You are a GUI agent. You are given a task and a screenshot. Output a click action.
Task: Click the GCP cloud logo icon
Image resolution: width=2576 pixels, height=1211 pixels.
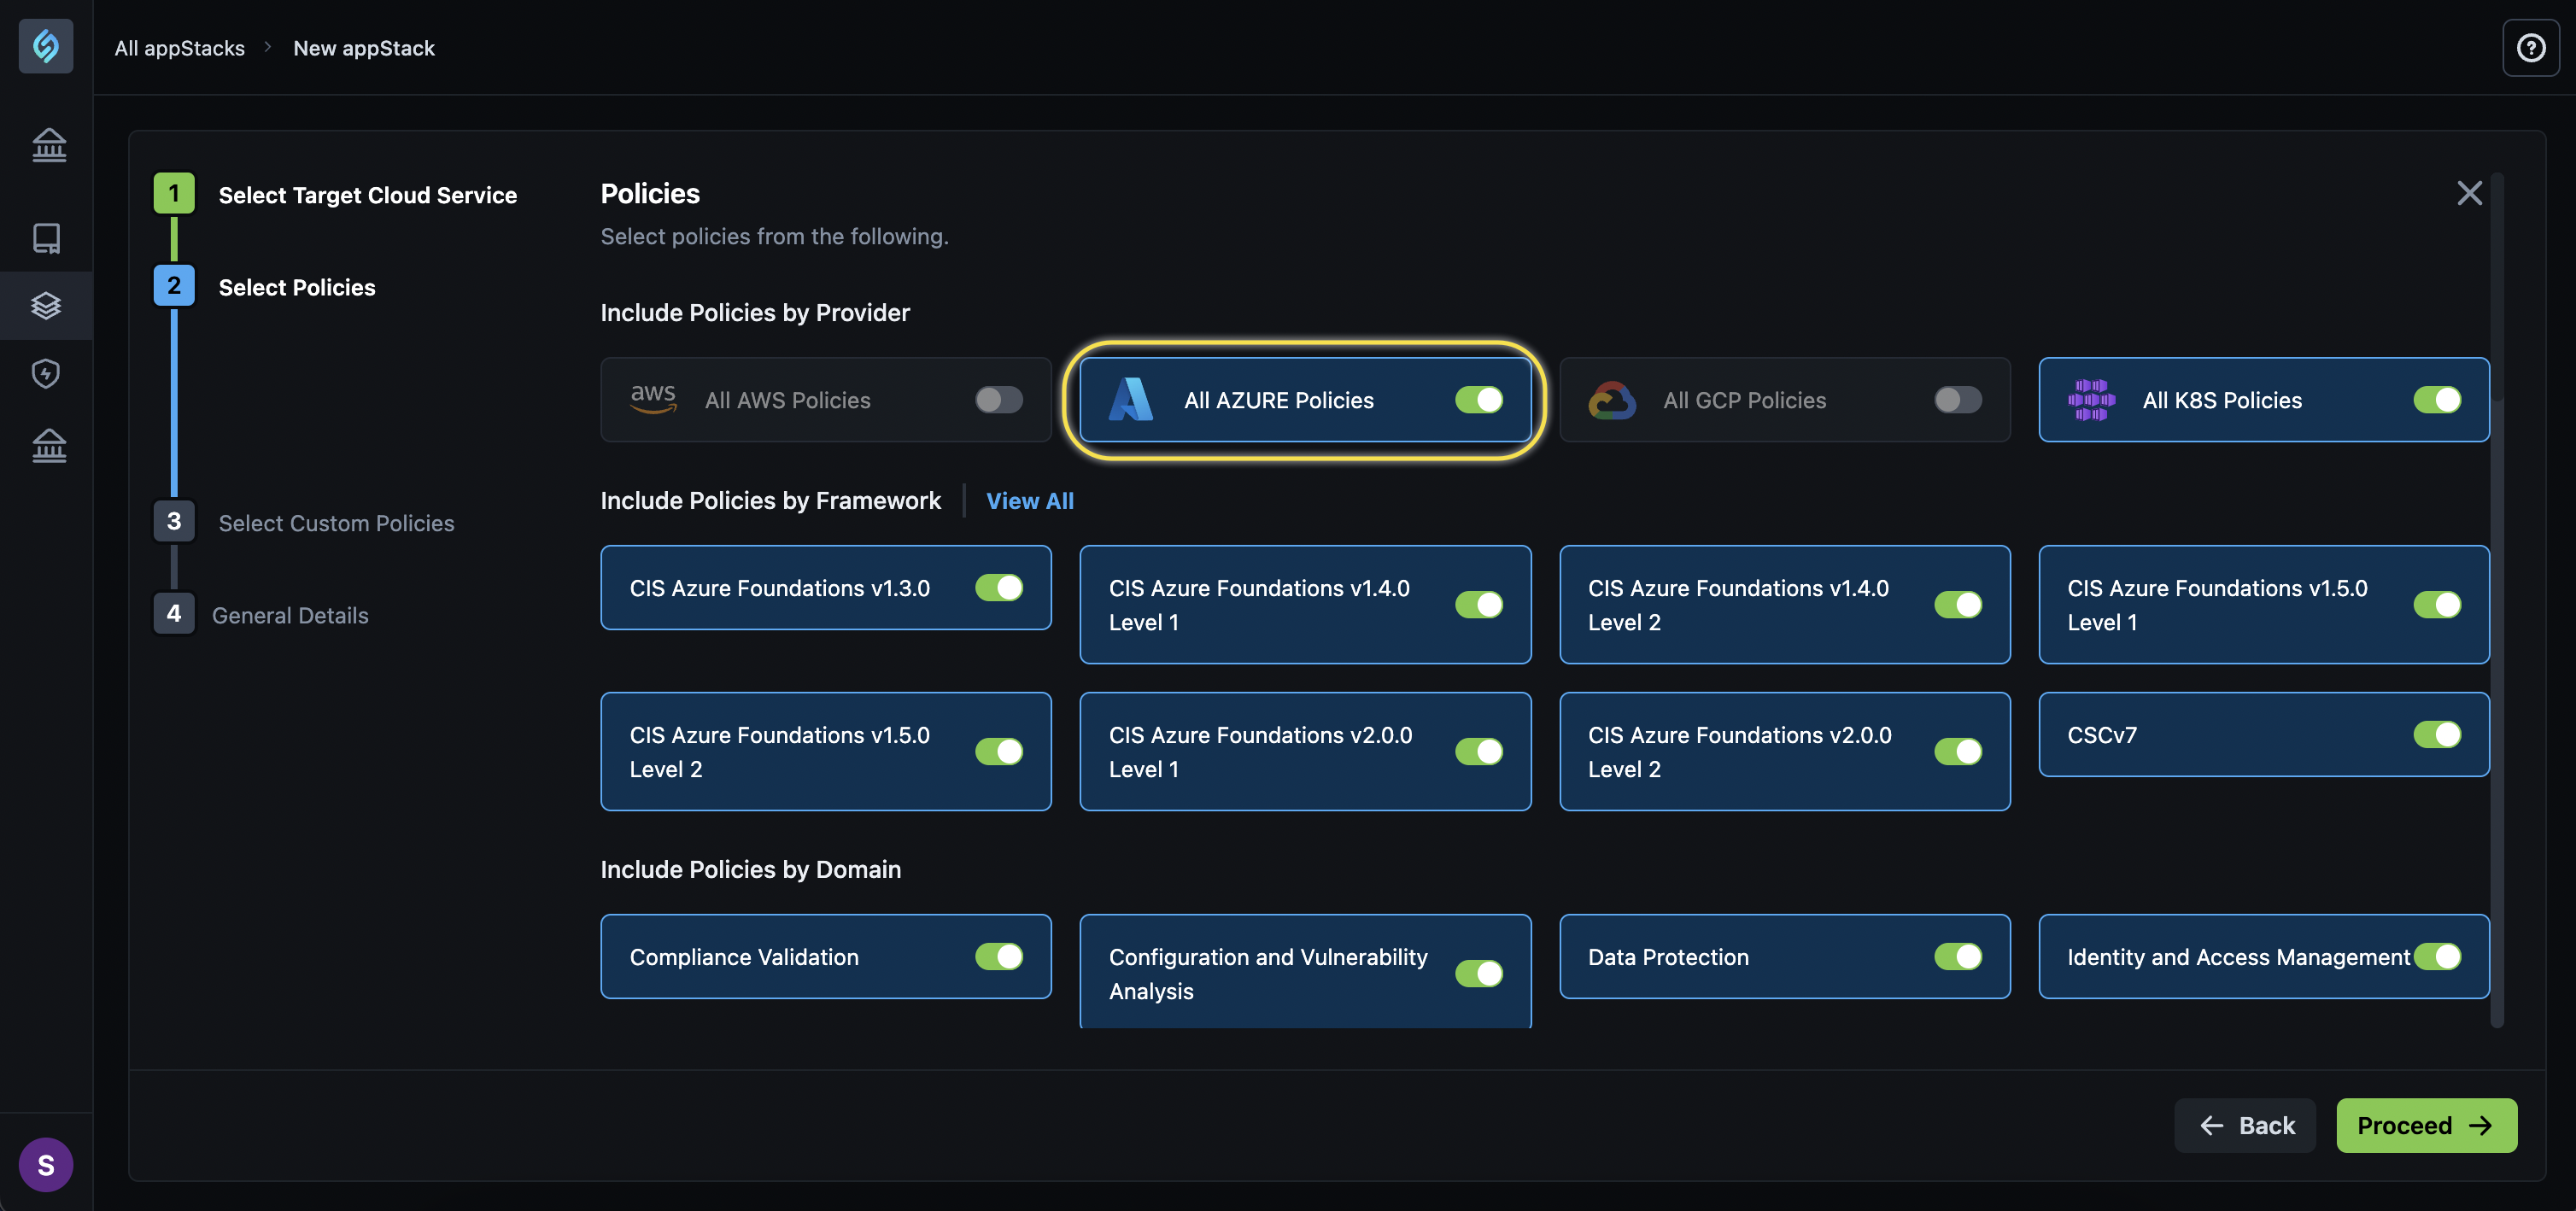coord(1612,400)
